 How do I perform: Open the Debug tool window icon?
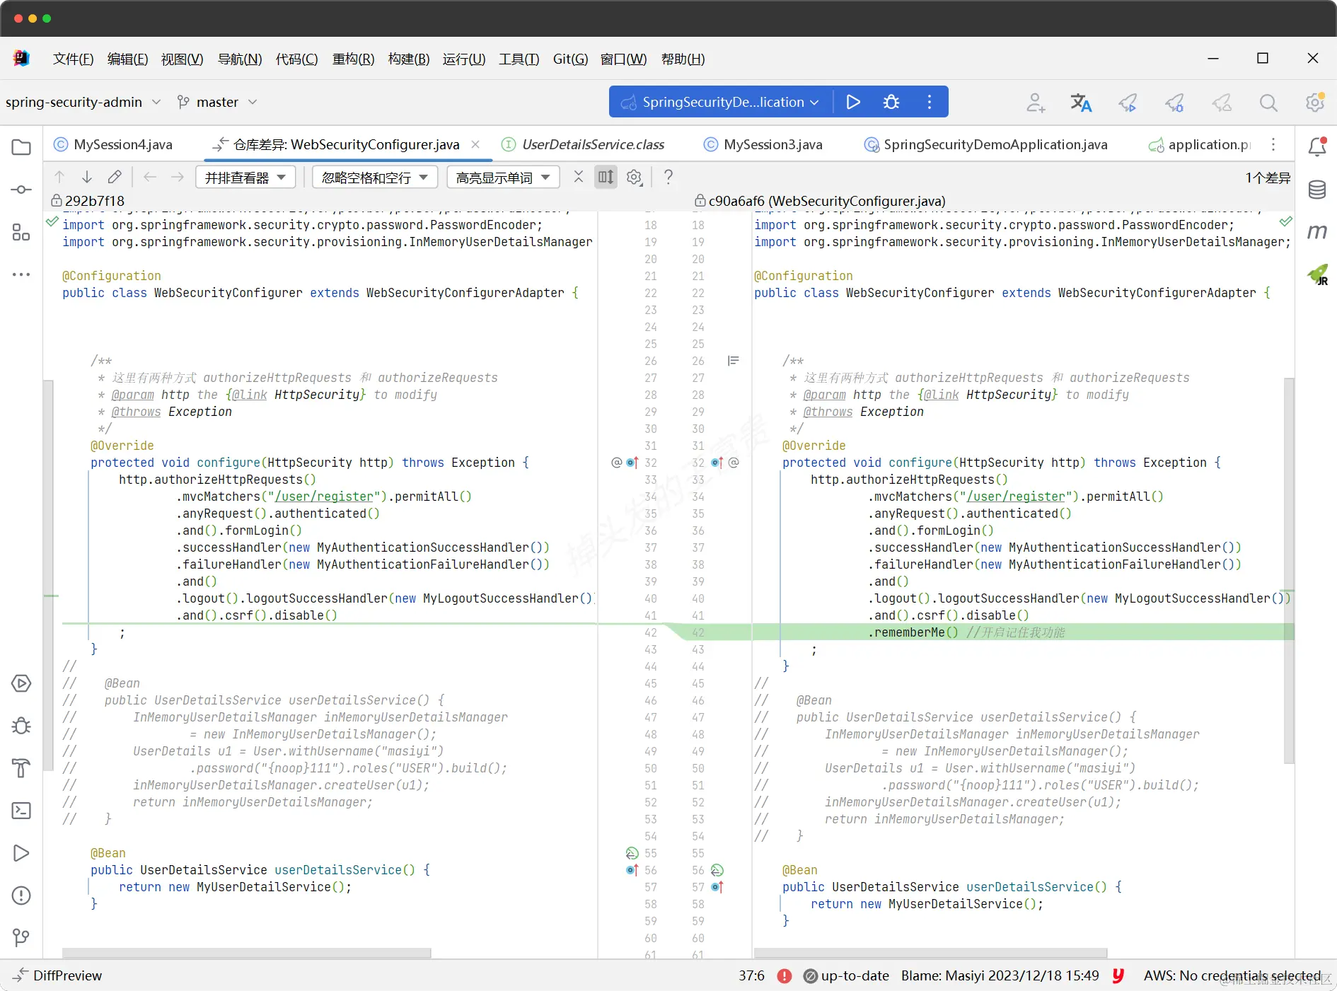pyautogui.click(x=21, y=726)
